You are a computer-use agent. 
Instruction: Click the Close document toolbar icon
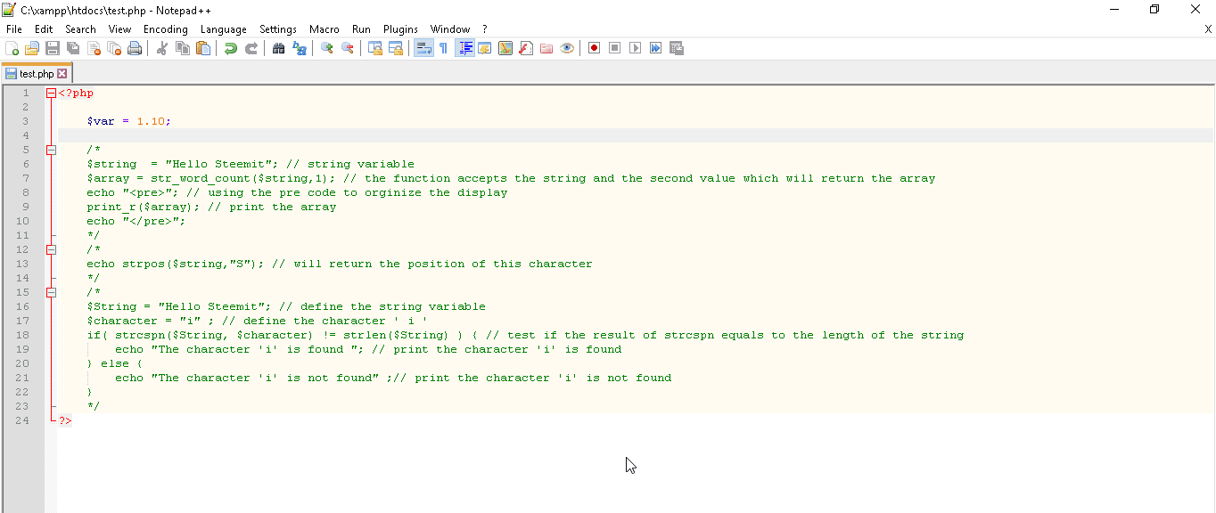pyautogui.click(x=94, y=48)
